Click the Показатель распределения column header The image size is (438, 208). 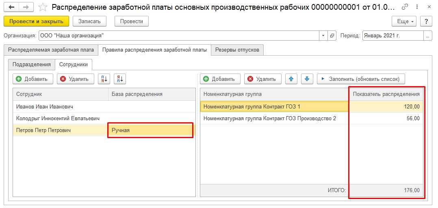pos(386,94)
